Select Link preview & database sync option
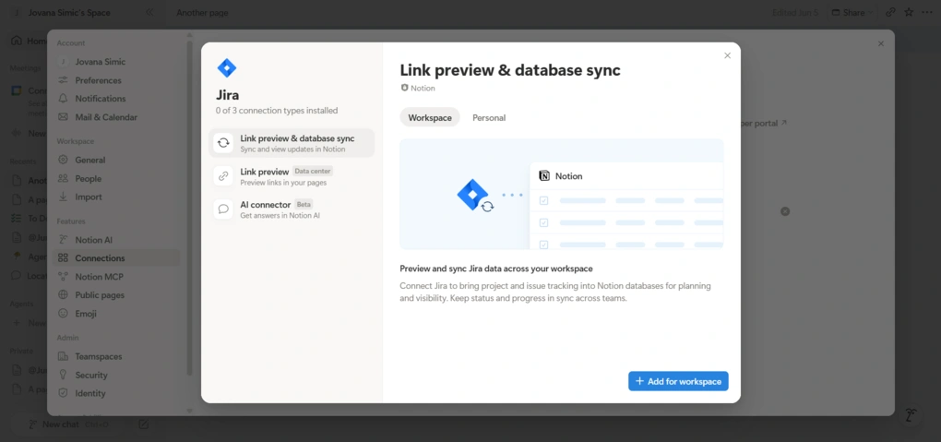 click(292, 143)
